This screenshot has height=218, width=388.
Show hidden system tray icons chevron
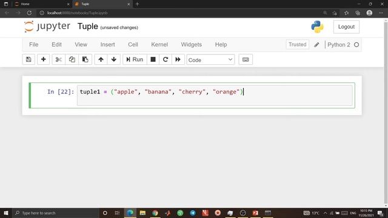tap(325, 213)
